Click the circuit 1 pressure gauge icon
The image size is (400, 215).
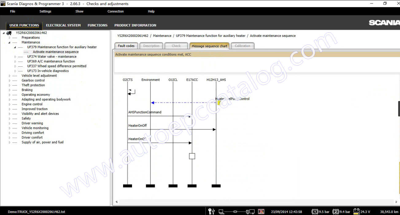click(x=315, y=212)
